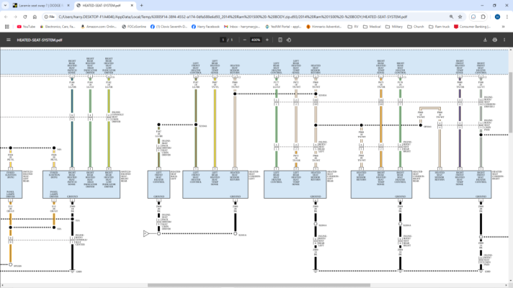Show more hidden bookmarks chevron
The width and height of the screenshot is (513, 288).
(x=503, y=27)
